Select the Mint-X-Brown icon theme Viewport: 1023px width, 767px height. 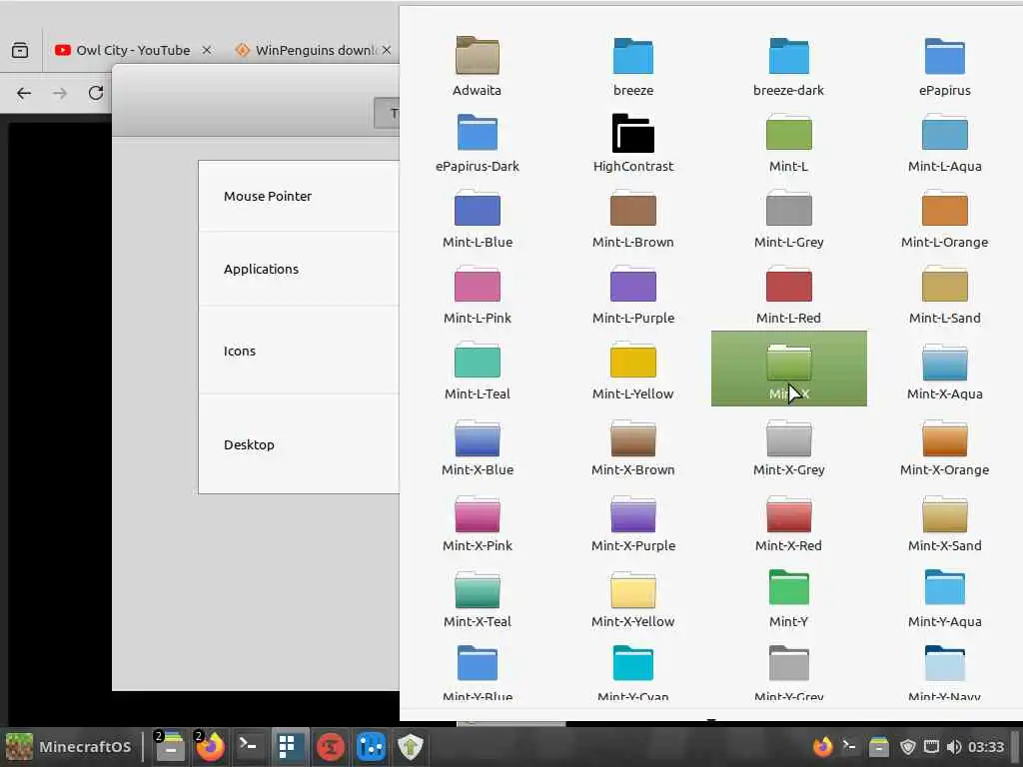click(x=632, y=444)
